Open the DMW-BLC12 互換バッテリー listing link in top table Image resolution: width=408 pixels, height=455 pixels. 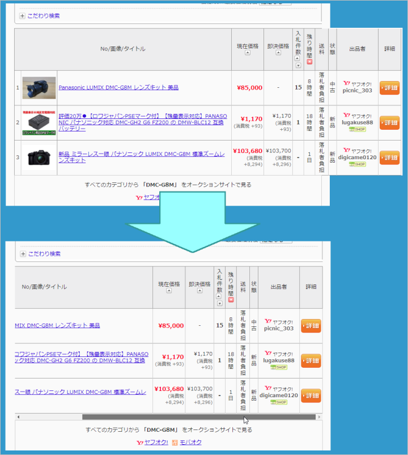[142, 122]
